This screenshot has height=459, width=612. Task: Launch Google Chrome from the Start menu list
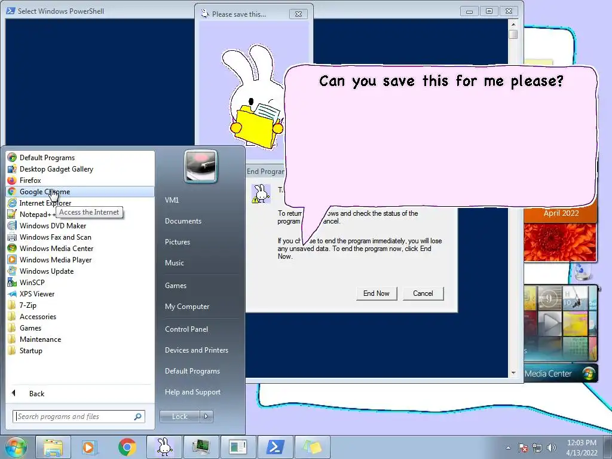(x=80, y=192)
